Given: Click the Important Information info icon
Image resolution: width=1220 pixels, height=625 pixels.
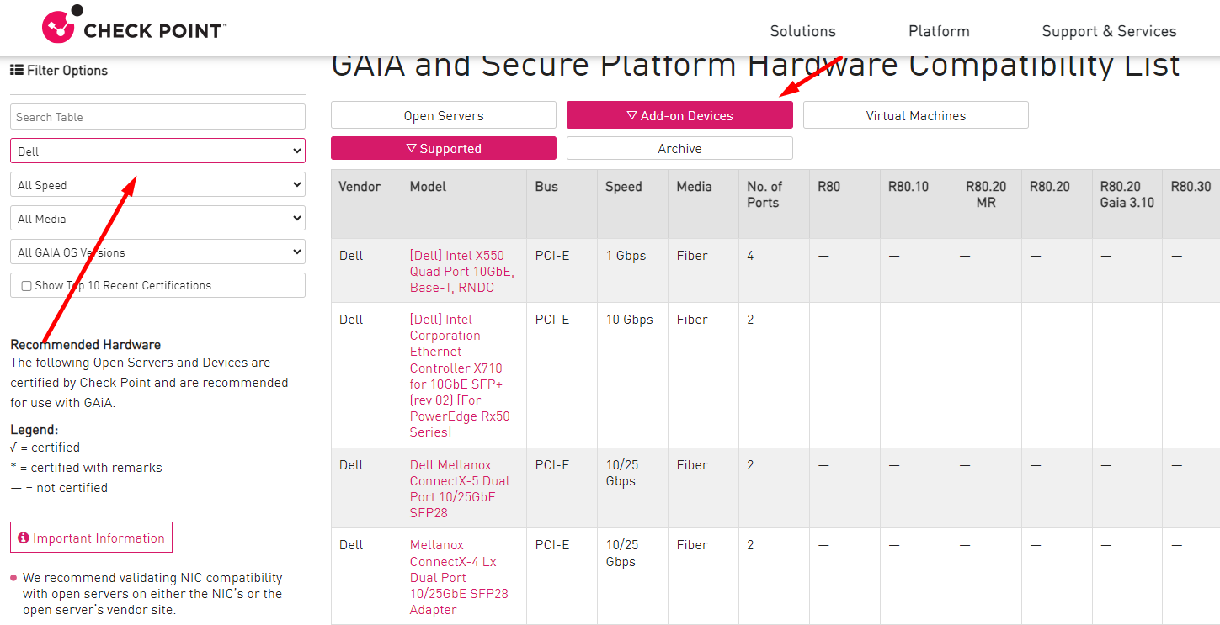Looking at the screenshot, I should (24, 538).
